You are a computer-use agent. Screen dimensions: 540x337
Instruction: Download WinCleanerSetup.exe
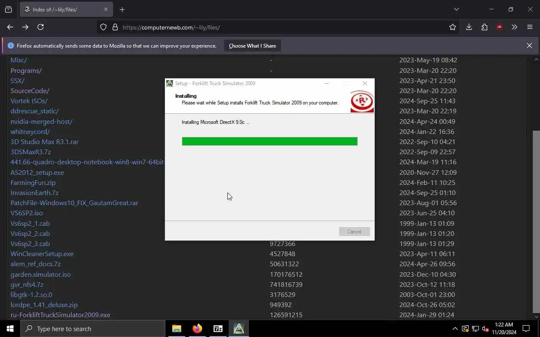(x=42, y=254)
